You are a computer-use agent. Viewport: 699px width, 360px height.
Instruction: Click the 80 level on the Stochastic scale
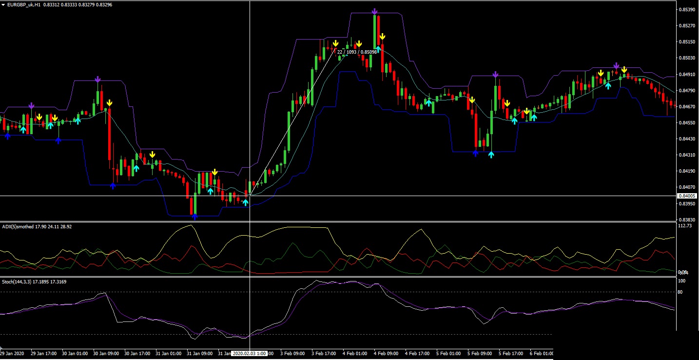(x=680, y=292)
